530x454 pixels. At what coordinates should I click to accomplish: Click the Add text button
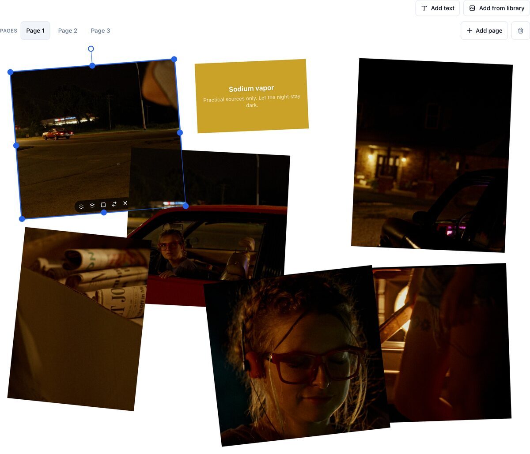pyautogui.click(x=438, y=8)
